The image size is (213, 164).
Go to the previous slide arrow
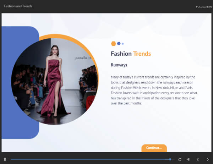coord(198,159)
